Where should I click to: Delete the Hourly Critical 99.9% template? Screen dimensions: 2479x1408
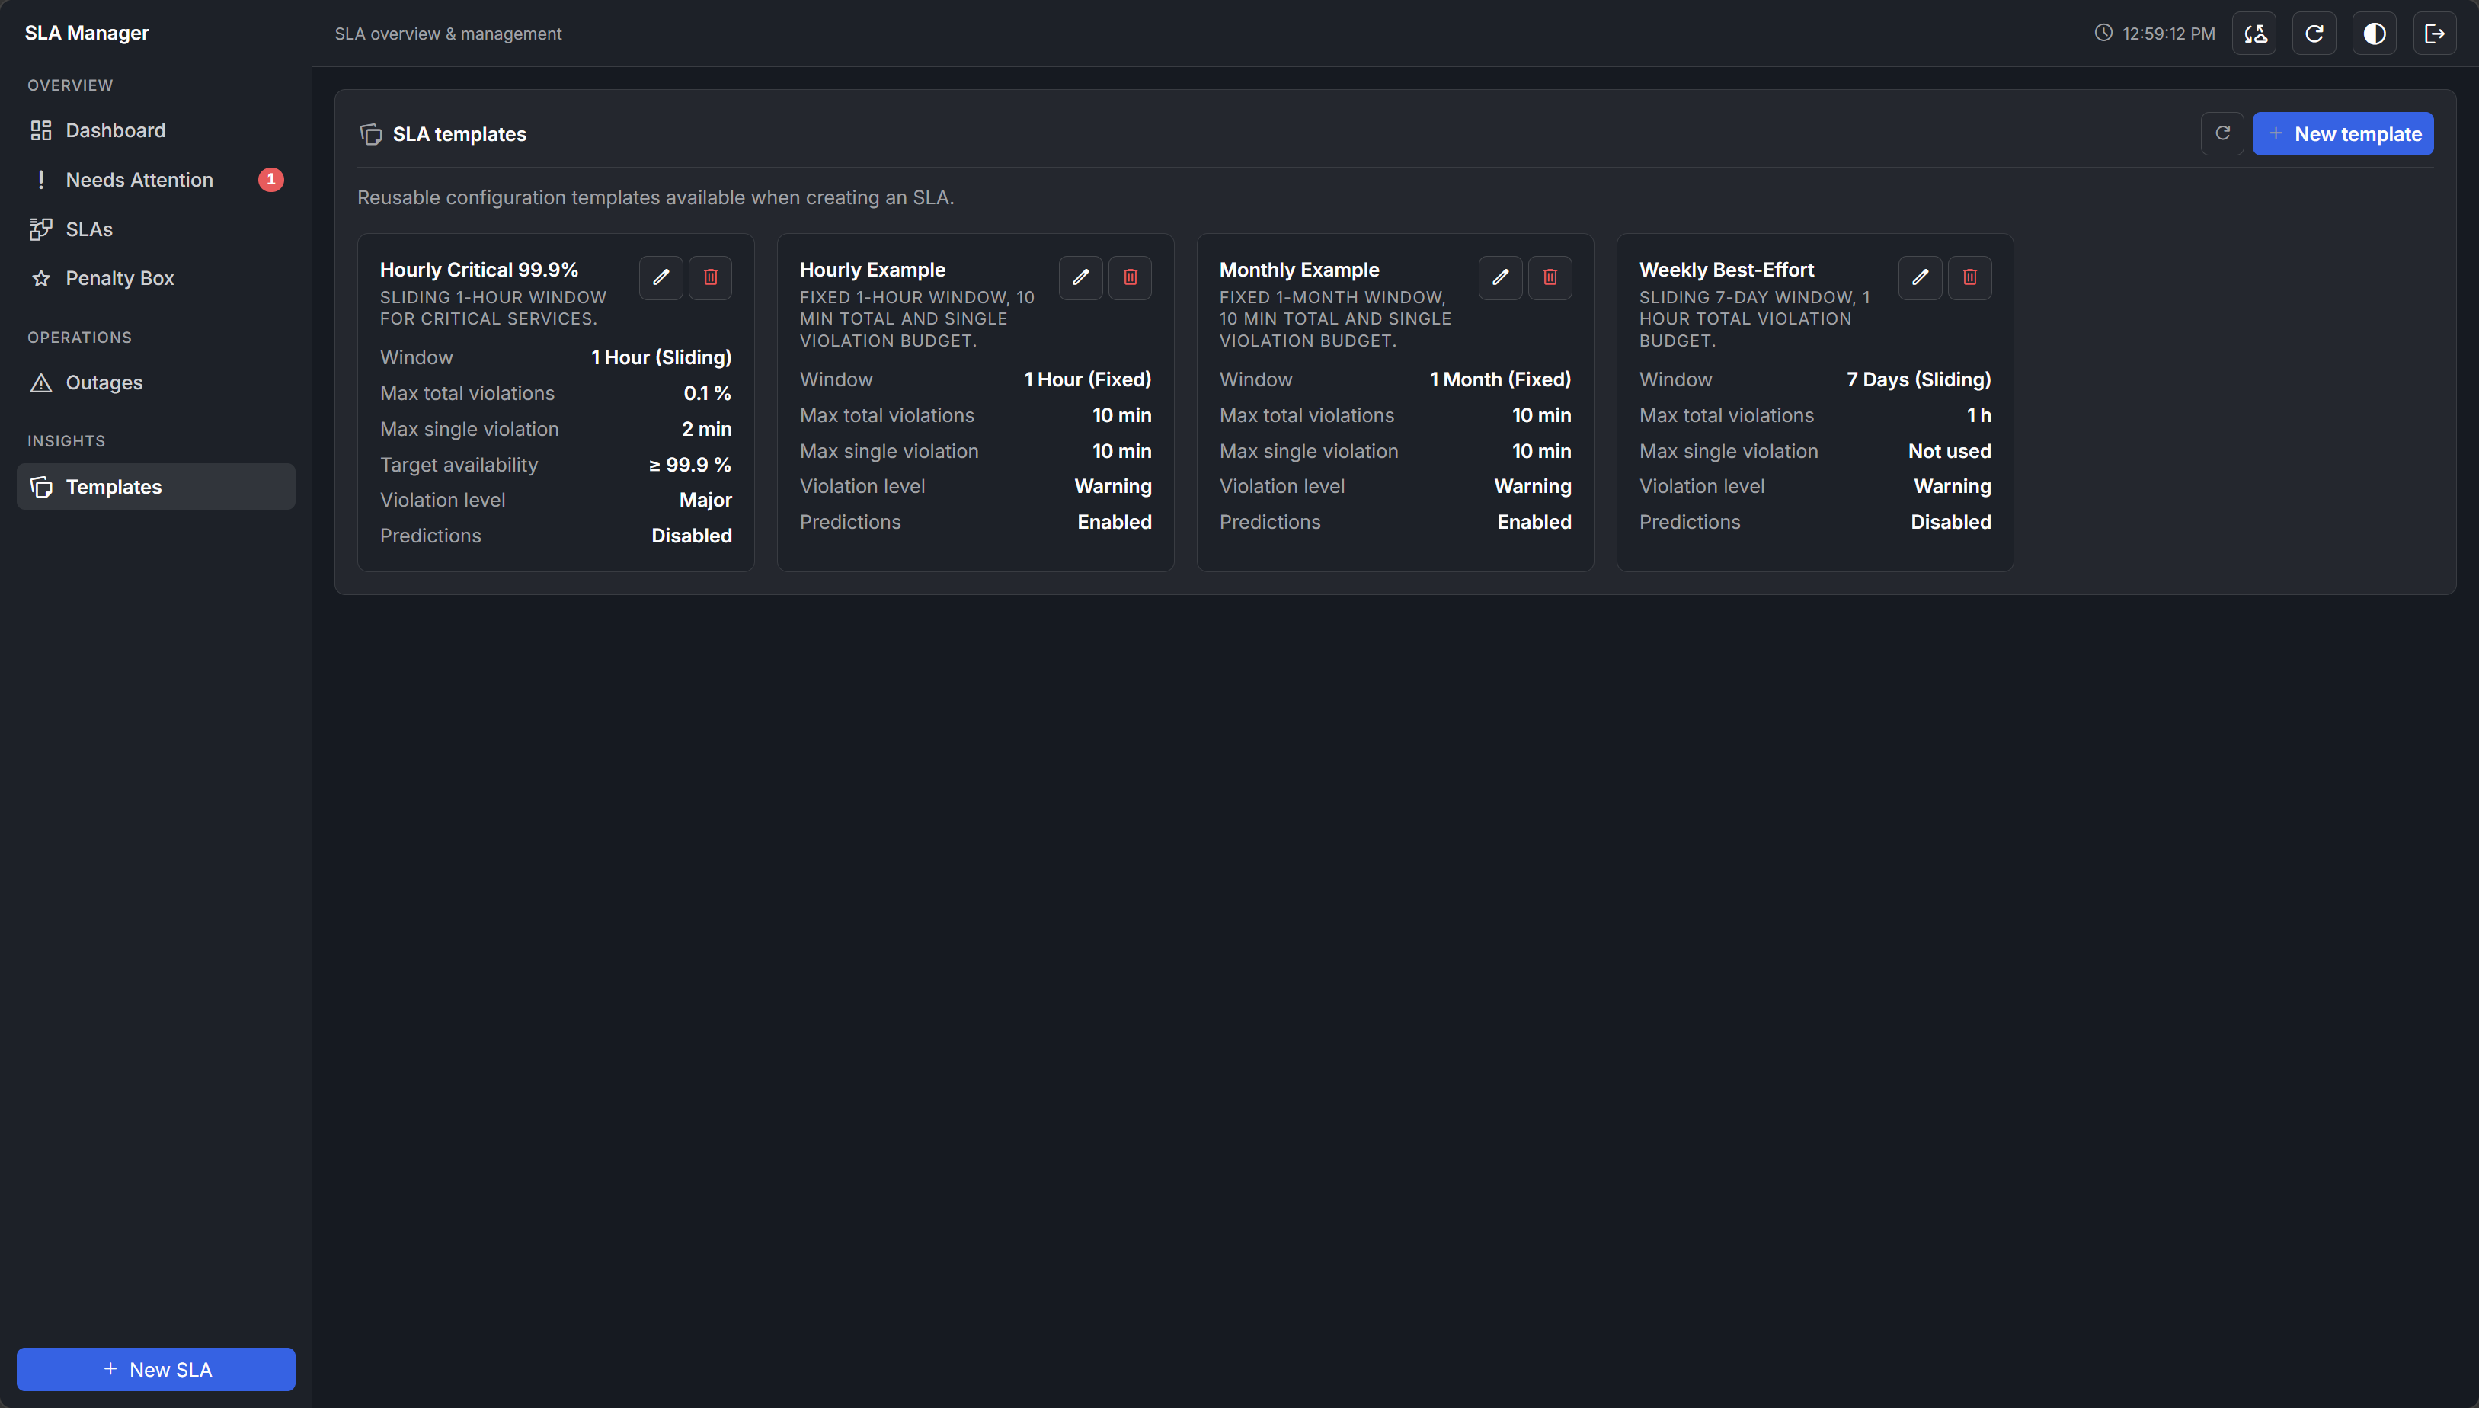(711, 277)
